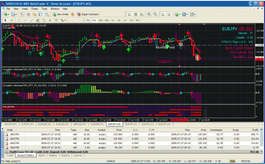Expand the Periods dropdown arrow
This screenshot has width=265, height=164.
pos(187,14)
